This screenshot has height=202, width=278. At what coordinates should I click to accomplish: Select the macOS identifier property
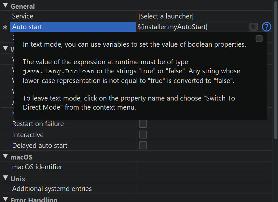tap(37, 167)
